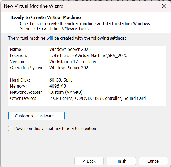Click the Ready to Create Virtual Machine heading
Image resolution: width=171 pixels, height=167 pixels.
point(45,18)
